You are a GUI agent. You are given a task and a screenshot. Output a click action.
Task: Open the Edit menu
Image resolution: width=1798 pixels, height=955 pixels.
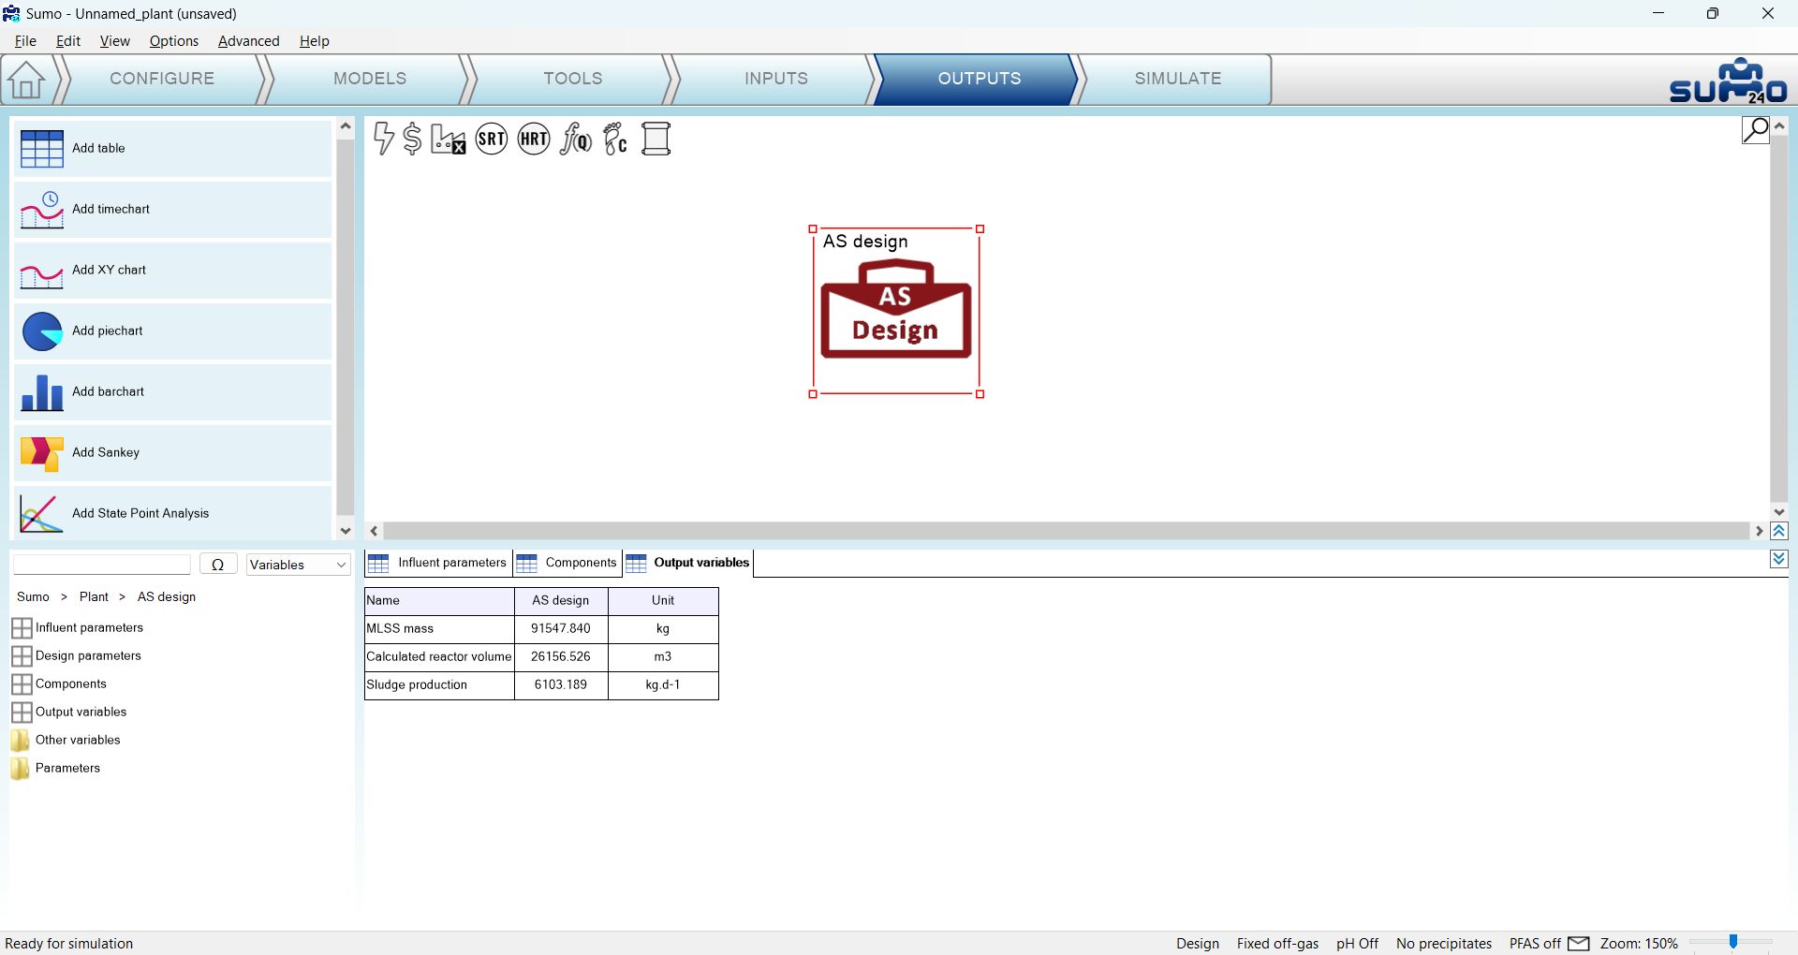pos(68,41)
